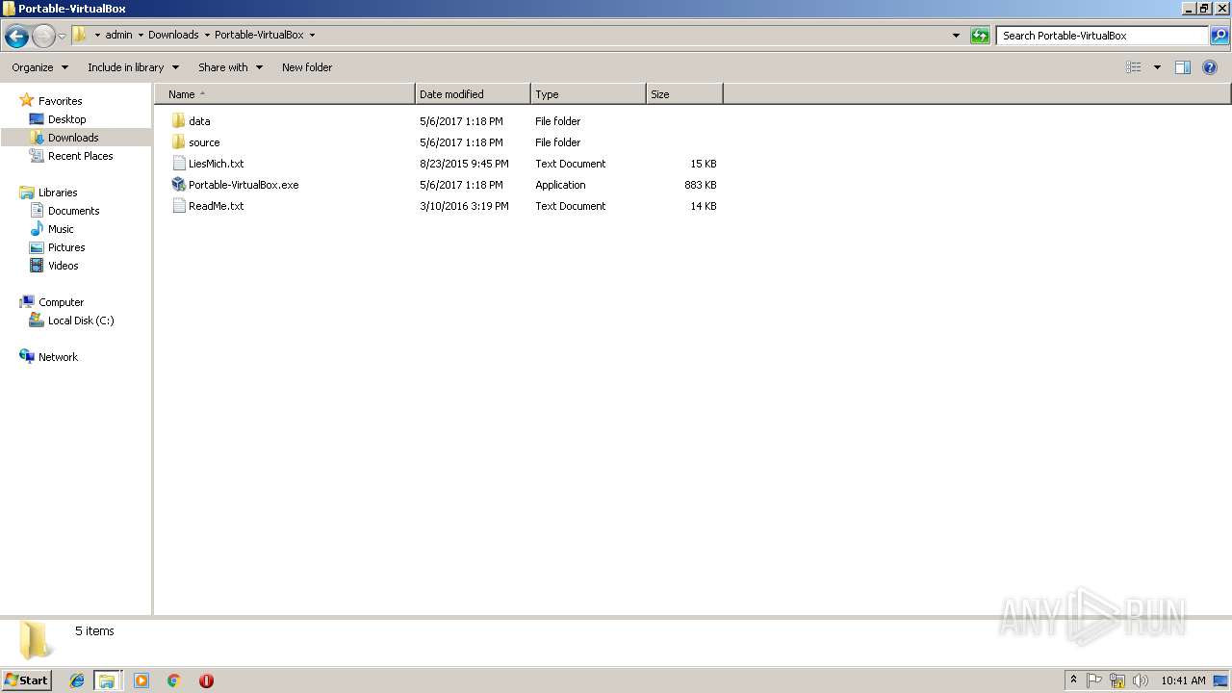The width and height of the screenshot is (1232, 693).
Task: Open the Action Center flag icon
Action: [1094, 680]
